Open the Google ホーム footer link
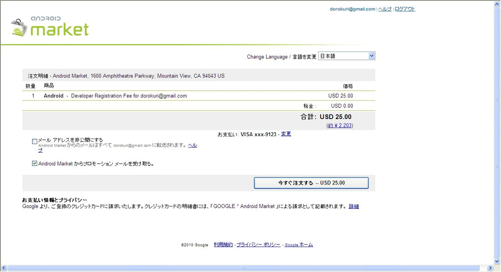The width and height of the screenshot is (501, 272). point(299,245)
